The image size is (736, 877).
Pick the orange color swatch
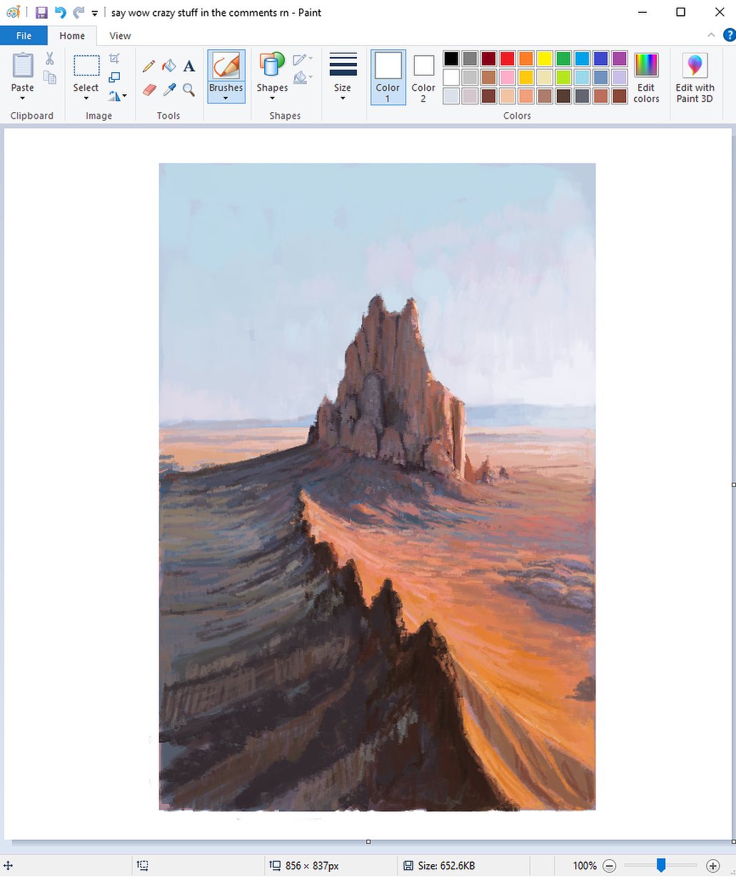click(526, 59)
